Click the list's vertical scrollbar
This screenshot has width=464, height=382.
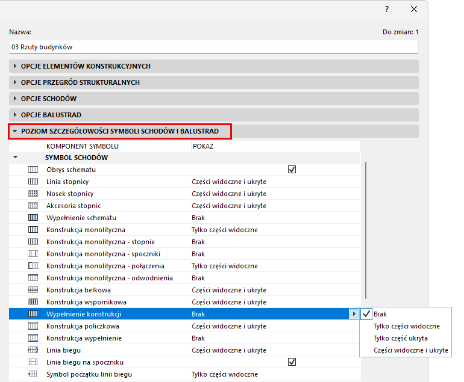tap(366, 230)
